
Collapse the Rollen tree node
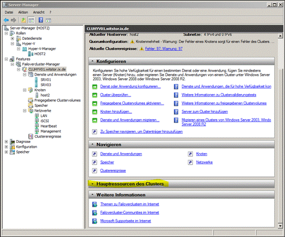tap(6, 33)
